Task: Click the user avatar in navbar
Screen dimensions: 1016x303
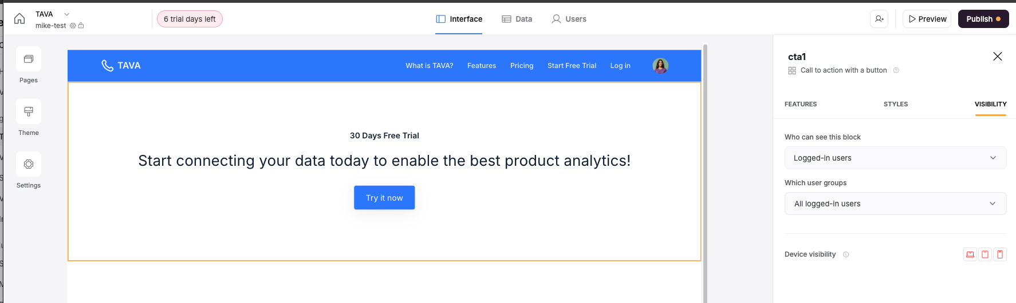Action: tap(660, 66)
